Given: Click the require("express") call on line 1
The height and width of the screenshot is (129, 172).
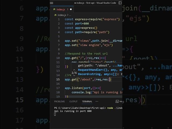Looking at the screenshot, I should (103, 19).
